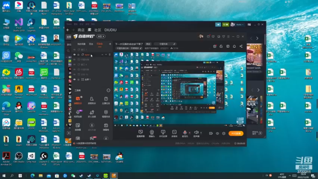
Task: Open the 弹幕秀 danmaku show tool
Action: (106, 127)
